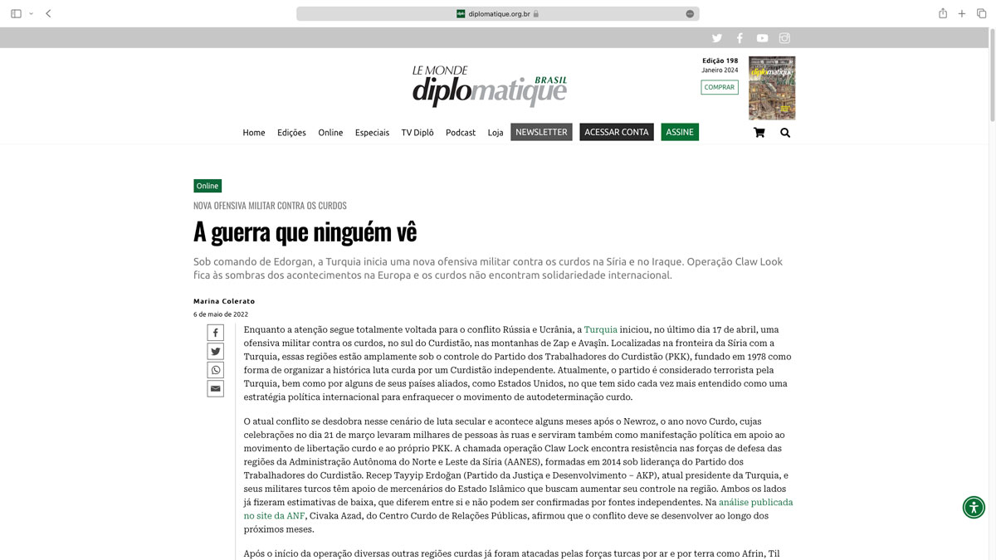Go to the Podcast section
Viewport: 996px width, 560px height.
click(461, 133)
